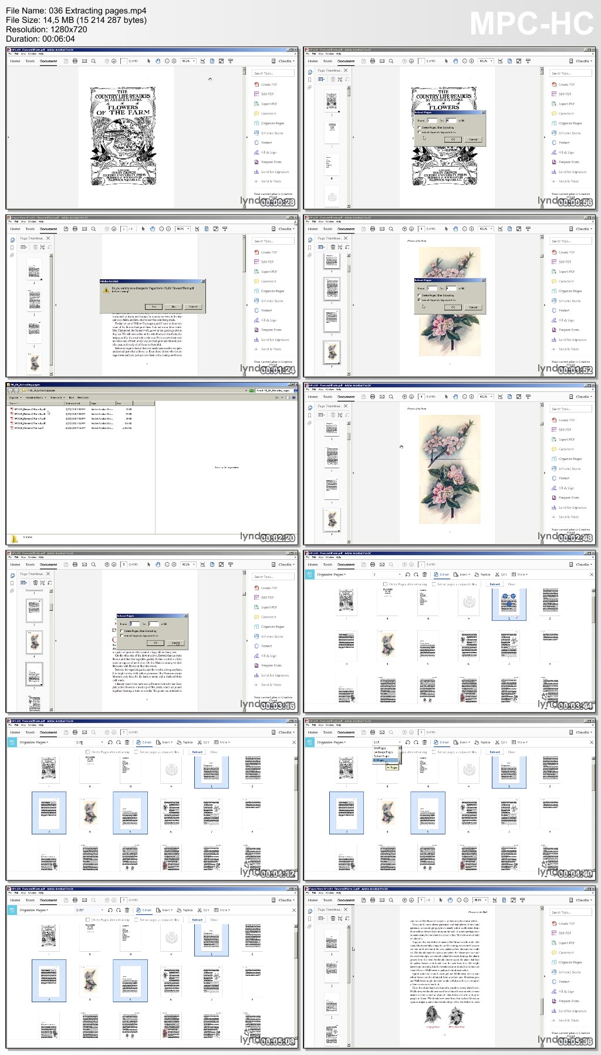Select the Hand tool in the 00:00:23 frame

tap(158, 61)
